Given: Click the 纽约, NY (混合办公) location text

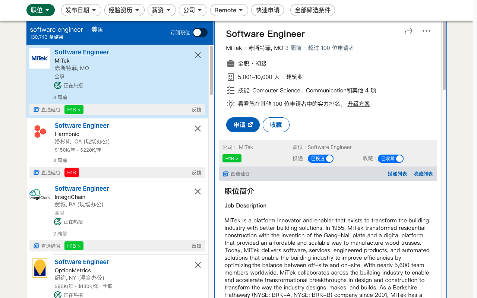Looking at the screenshot, I should coord(79,278).
